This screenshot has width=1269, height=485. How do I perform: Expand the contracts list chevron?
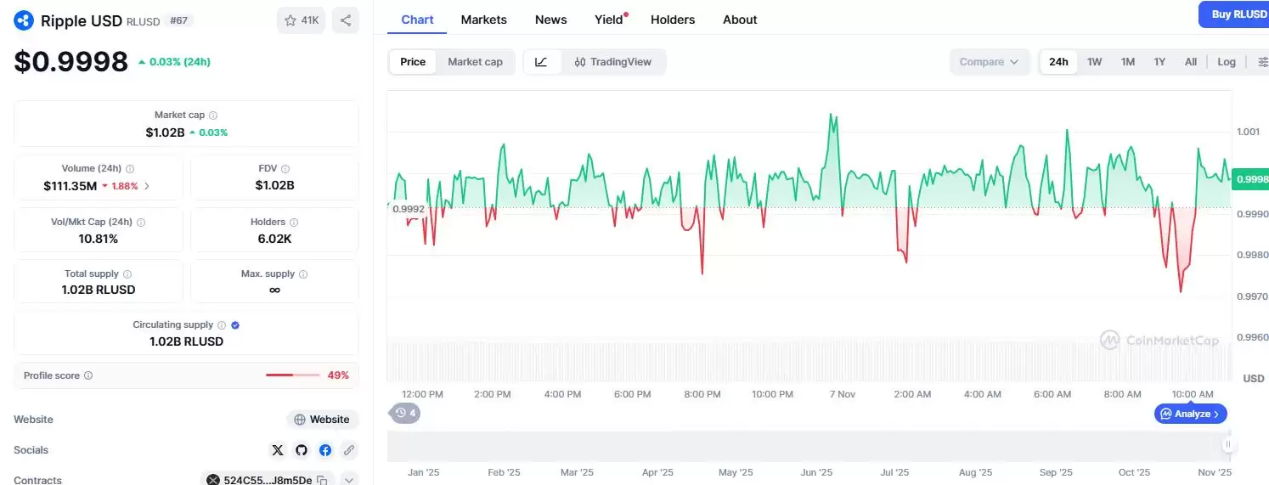348,480
